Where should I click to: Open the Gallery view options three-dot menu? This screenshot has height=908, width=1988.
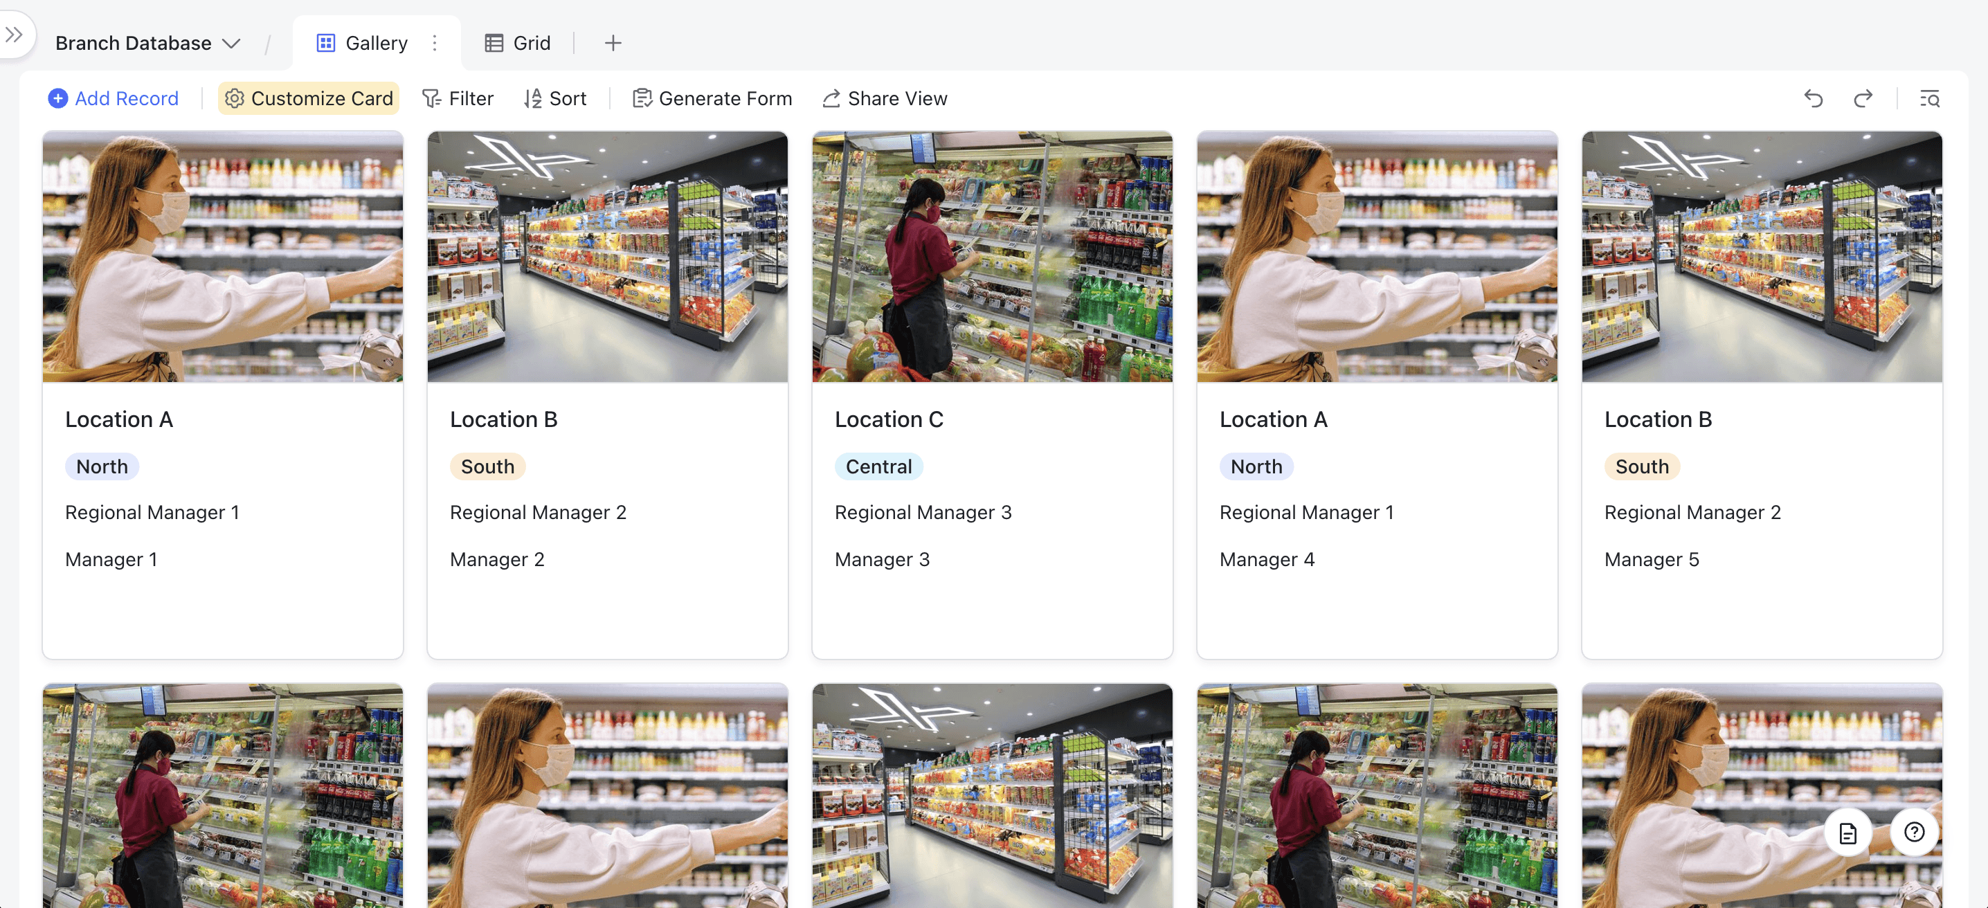click(435, 43)
